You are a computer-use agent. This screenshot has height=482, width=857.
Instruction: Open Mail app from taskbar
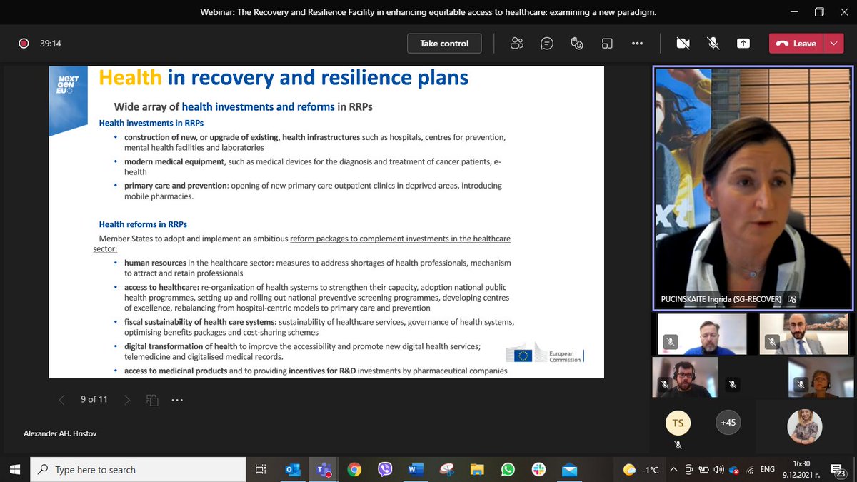[x=569, y=469]
